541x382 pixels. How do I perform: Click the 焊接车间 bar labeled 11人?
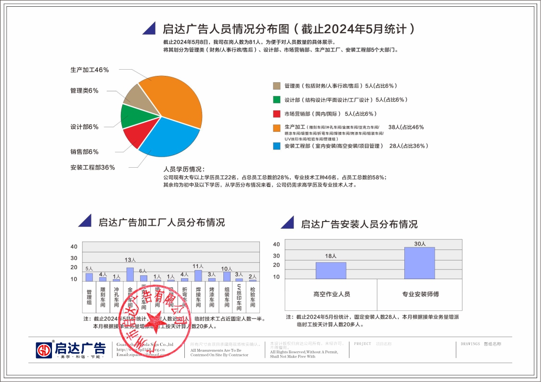(x=198, y=275)
